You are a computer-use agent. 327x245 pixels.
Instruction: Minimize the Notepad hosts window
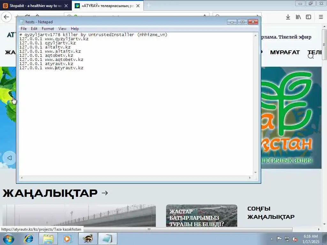(x=232, y=22)
